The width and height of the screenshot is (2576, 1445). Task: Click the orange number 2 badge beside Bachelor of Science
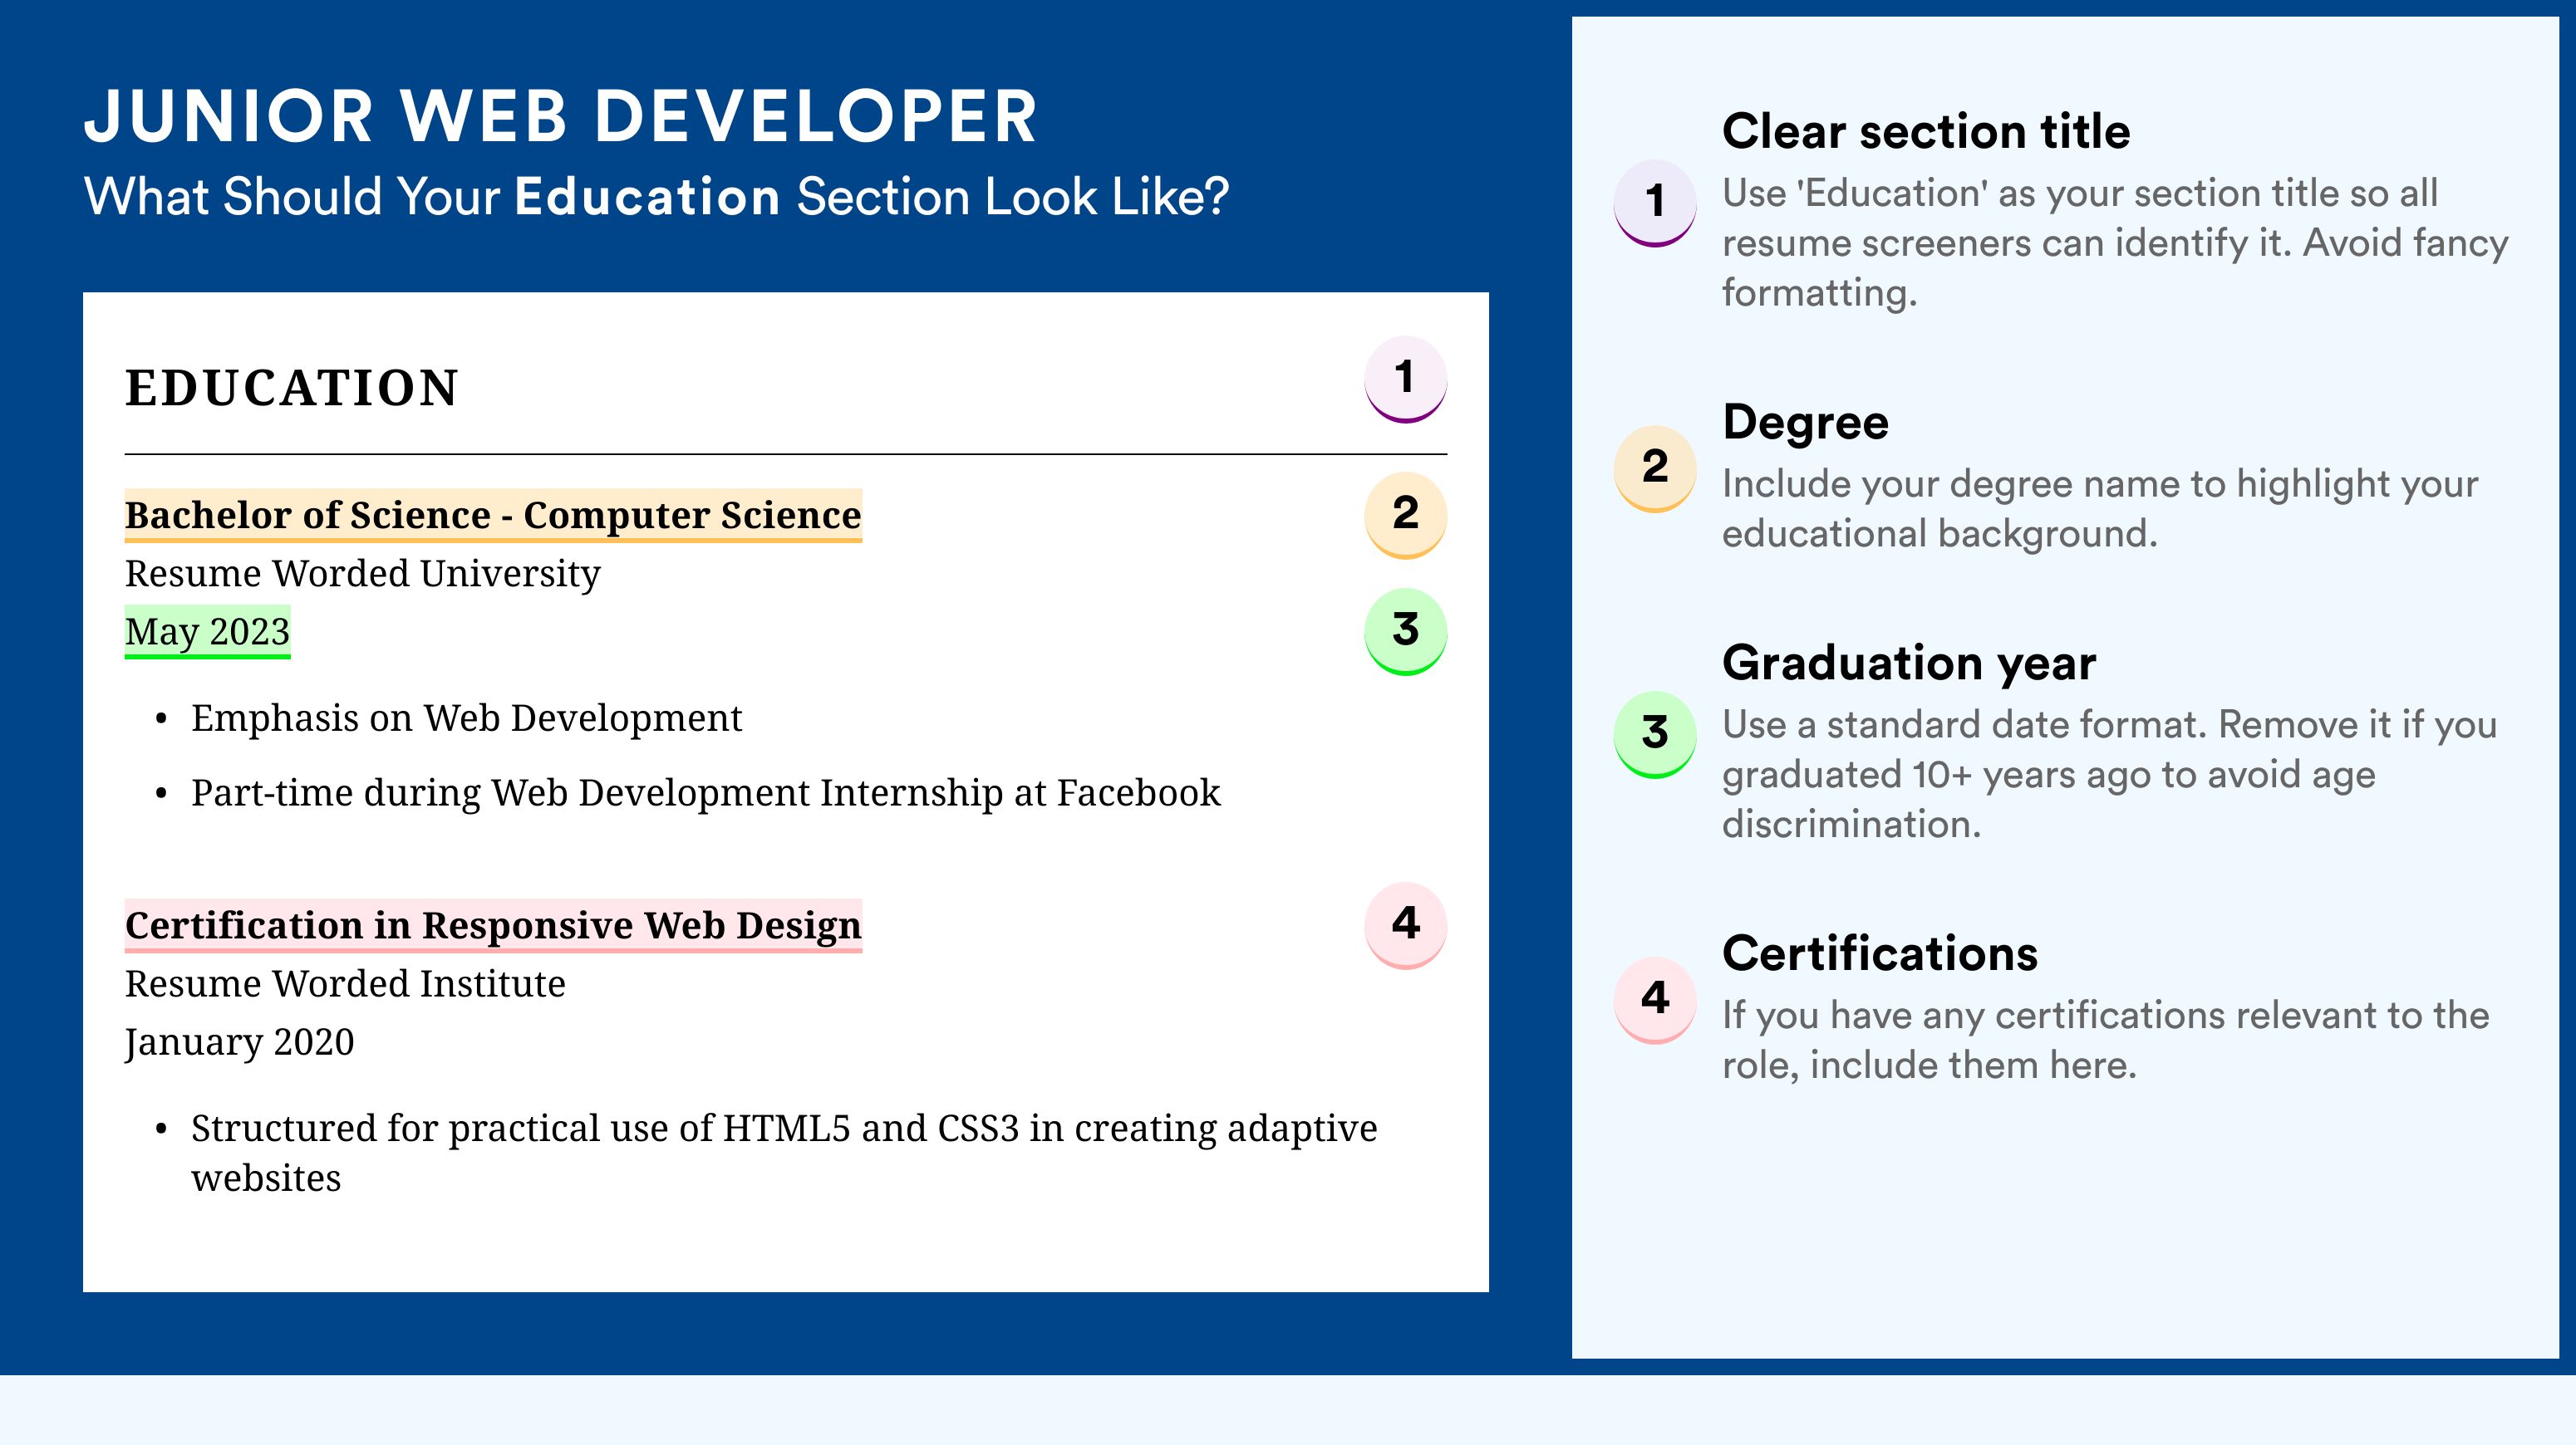tap(1405, 515)
